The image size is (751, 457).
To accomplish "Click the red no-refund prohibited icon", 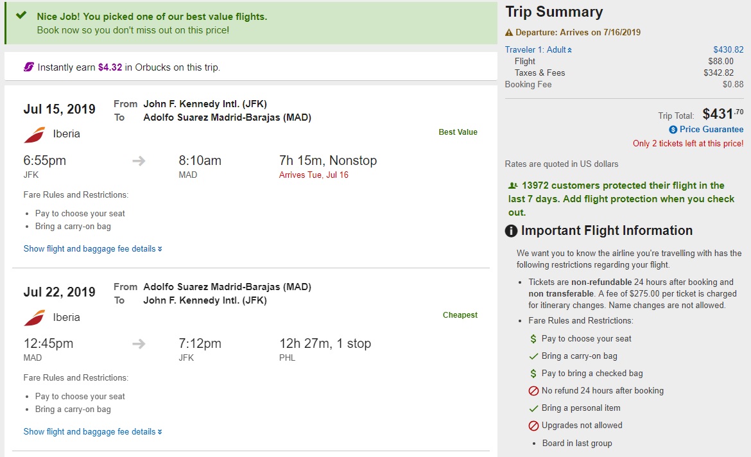I will (533, 391).
